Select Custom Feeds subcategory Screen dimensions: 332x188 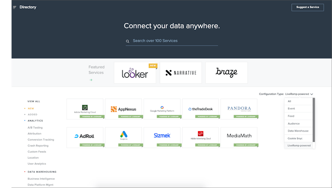37,152
